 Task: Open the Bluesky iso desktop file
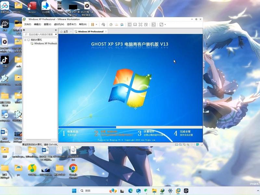(73, 153)
